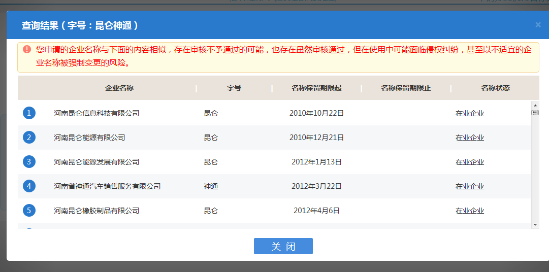Select 河南昆仑能源有限公司 company name
Screen dimensions: 549x272
click(x=89, y=138)
